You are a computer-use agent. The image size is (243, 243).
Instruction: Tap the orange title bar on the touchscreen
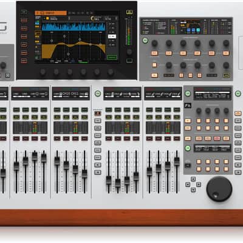[50, 13]
